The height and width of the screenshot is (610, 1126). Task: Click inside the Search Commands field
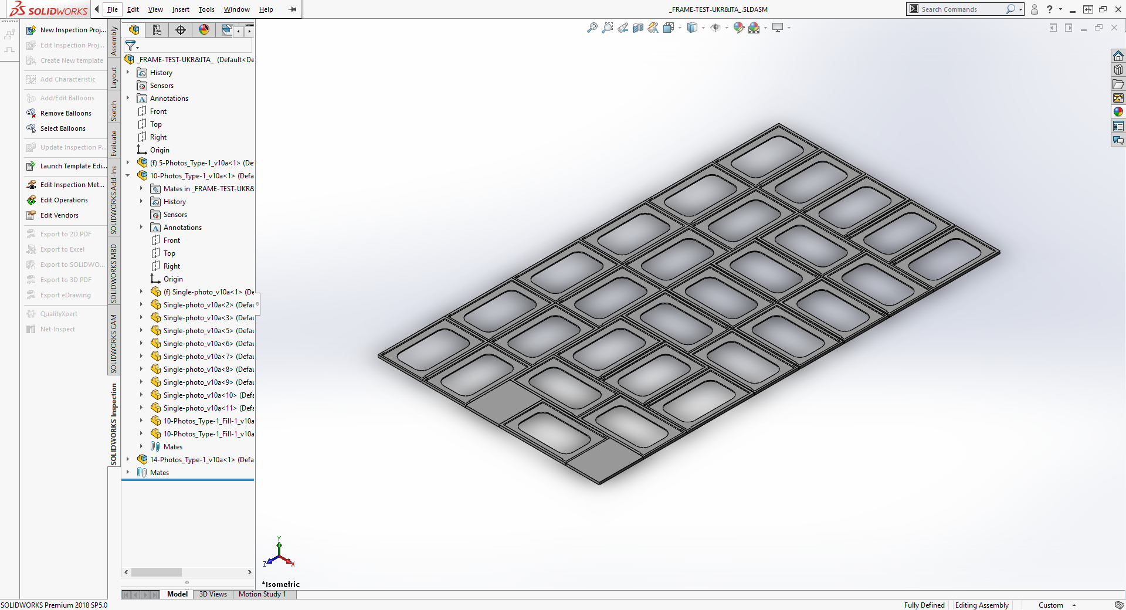[962, 9]
